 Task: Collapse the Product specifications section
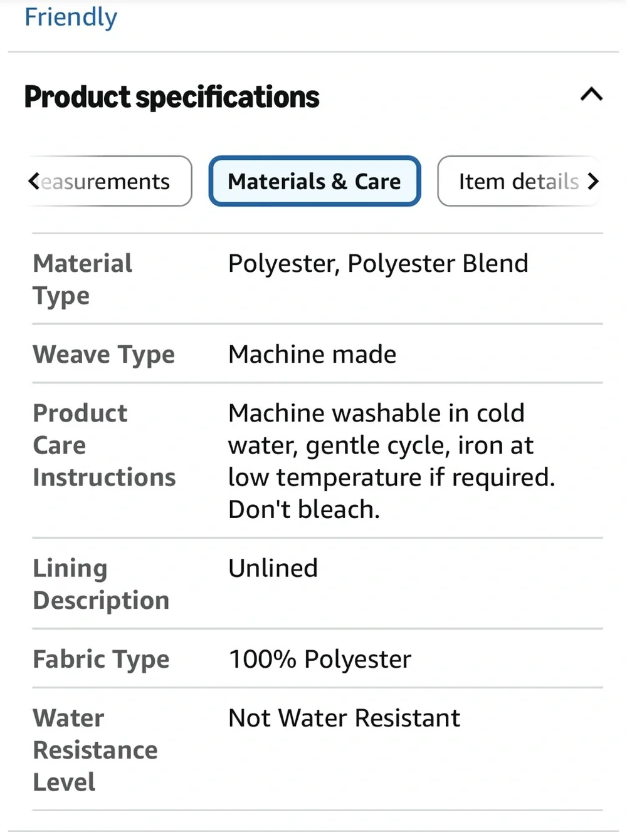click(591, 95)
